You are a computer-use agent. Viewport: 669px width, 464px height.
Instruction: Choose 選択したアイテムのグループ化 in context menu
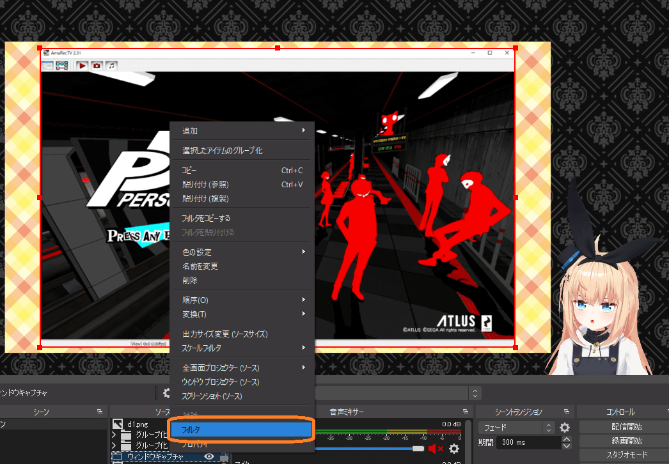coord(242,151)
